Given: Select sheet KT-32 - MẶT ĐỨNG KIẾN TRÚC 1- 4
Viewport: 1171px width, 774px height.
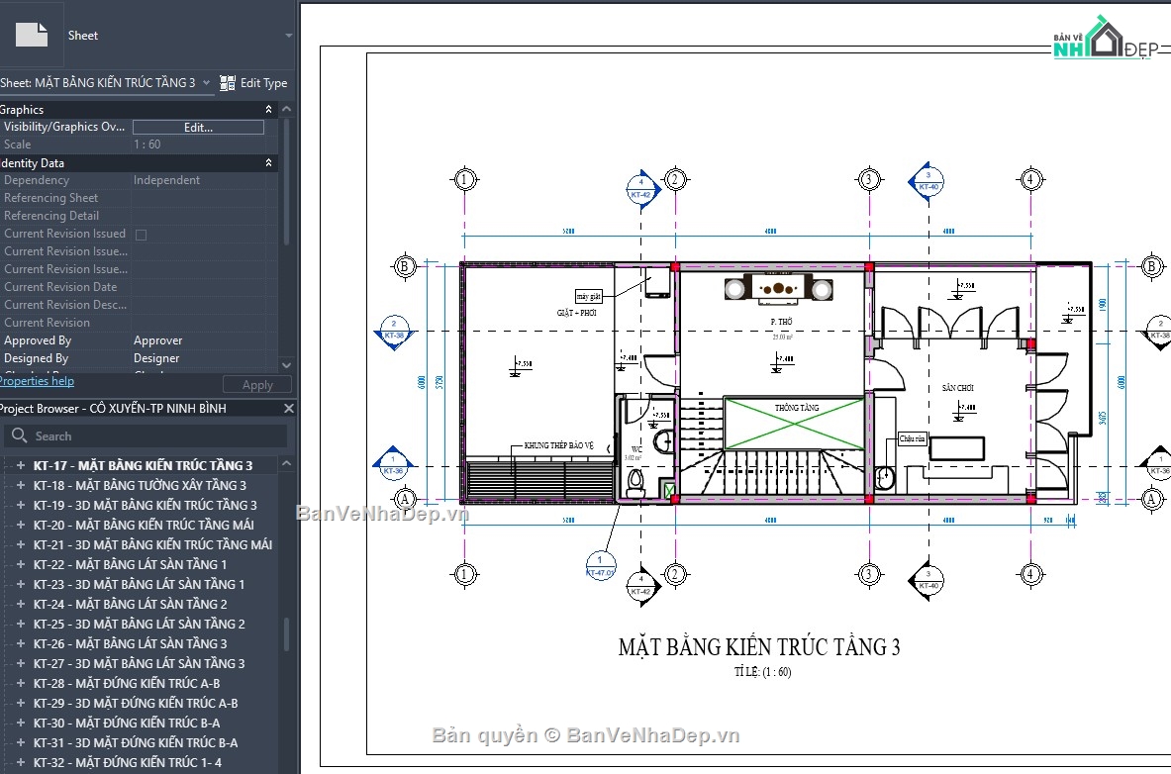Looking at the screenshot, I should tap(128, 762).
